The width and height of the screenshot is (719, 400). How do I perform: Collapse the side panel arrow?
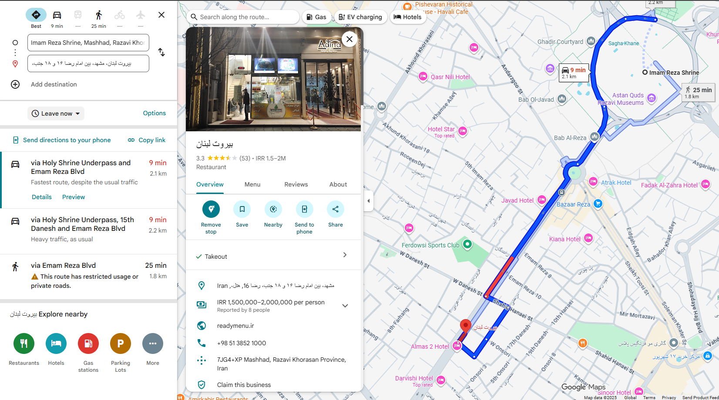point(369,201)
